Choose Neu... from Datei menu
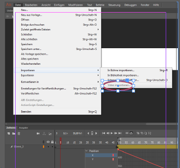180x168 pixels. (x=58, y=10)
